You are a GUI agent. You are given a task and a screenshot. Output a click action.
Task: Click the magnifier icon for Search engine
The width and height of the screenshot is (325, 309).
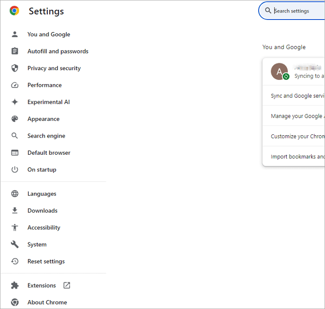[x=15, y=136]
